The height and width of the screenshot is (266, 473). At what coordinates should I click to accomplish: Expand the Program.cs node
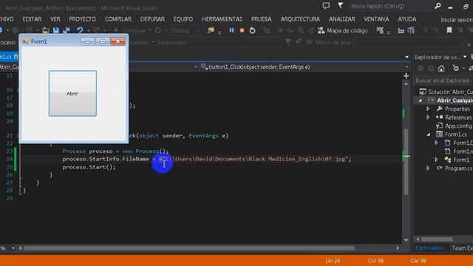coord(428,168)
